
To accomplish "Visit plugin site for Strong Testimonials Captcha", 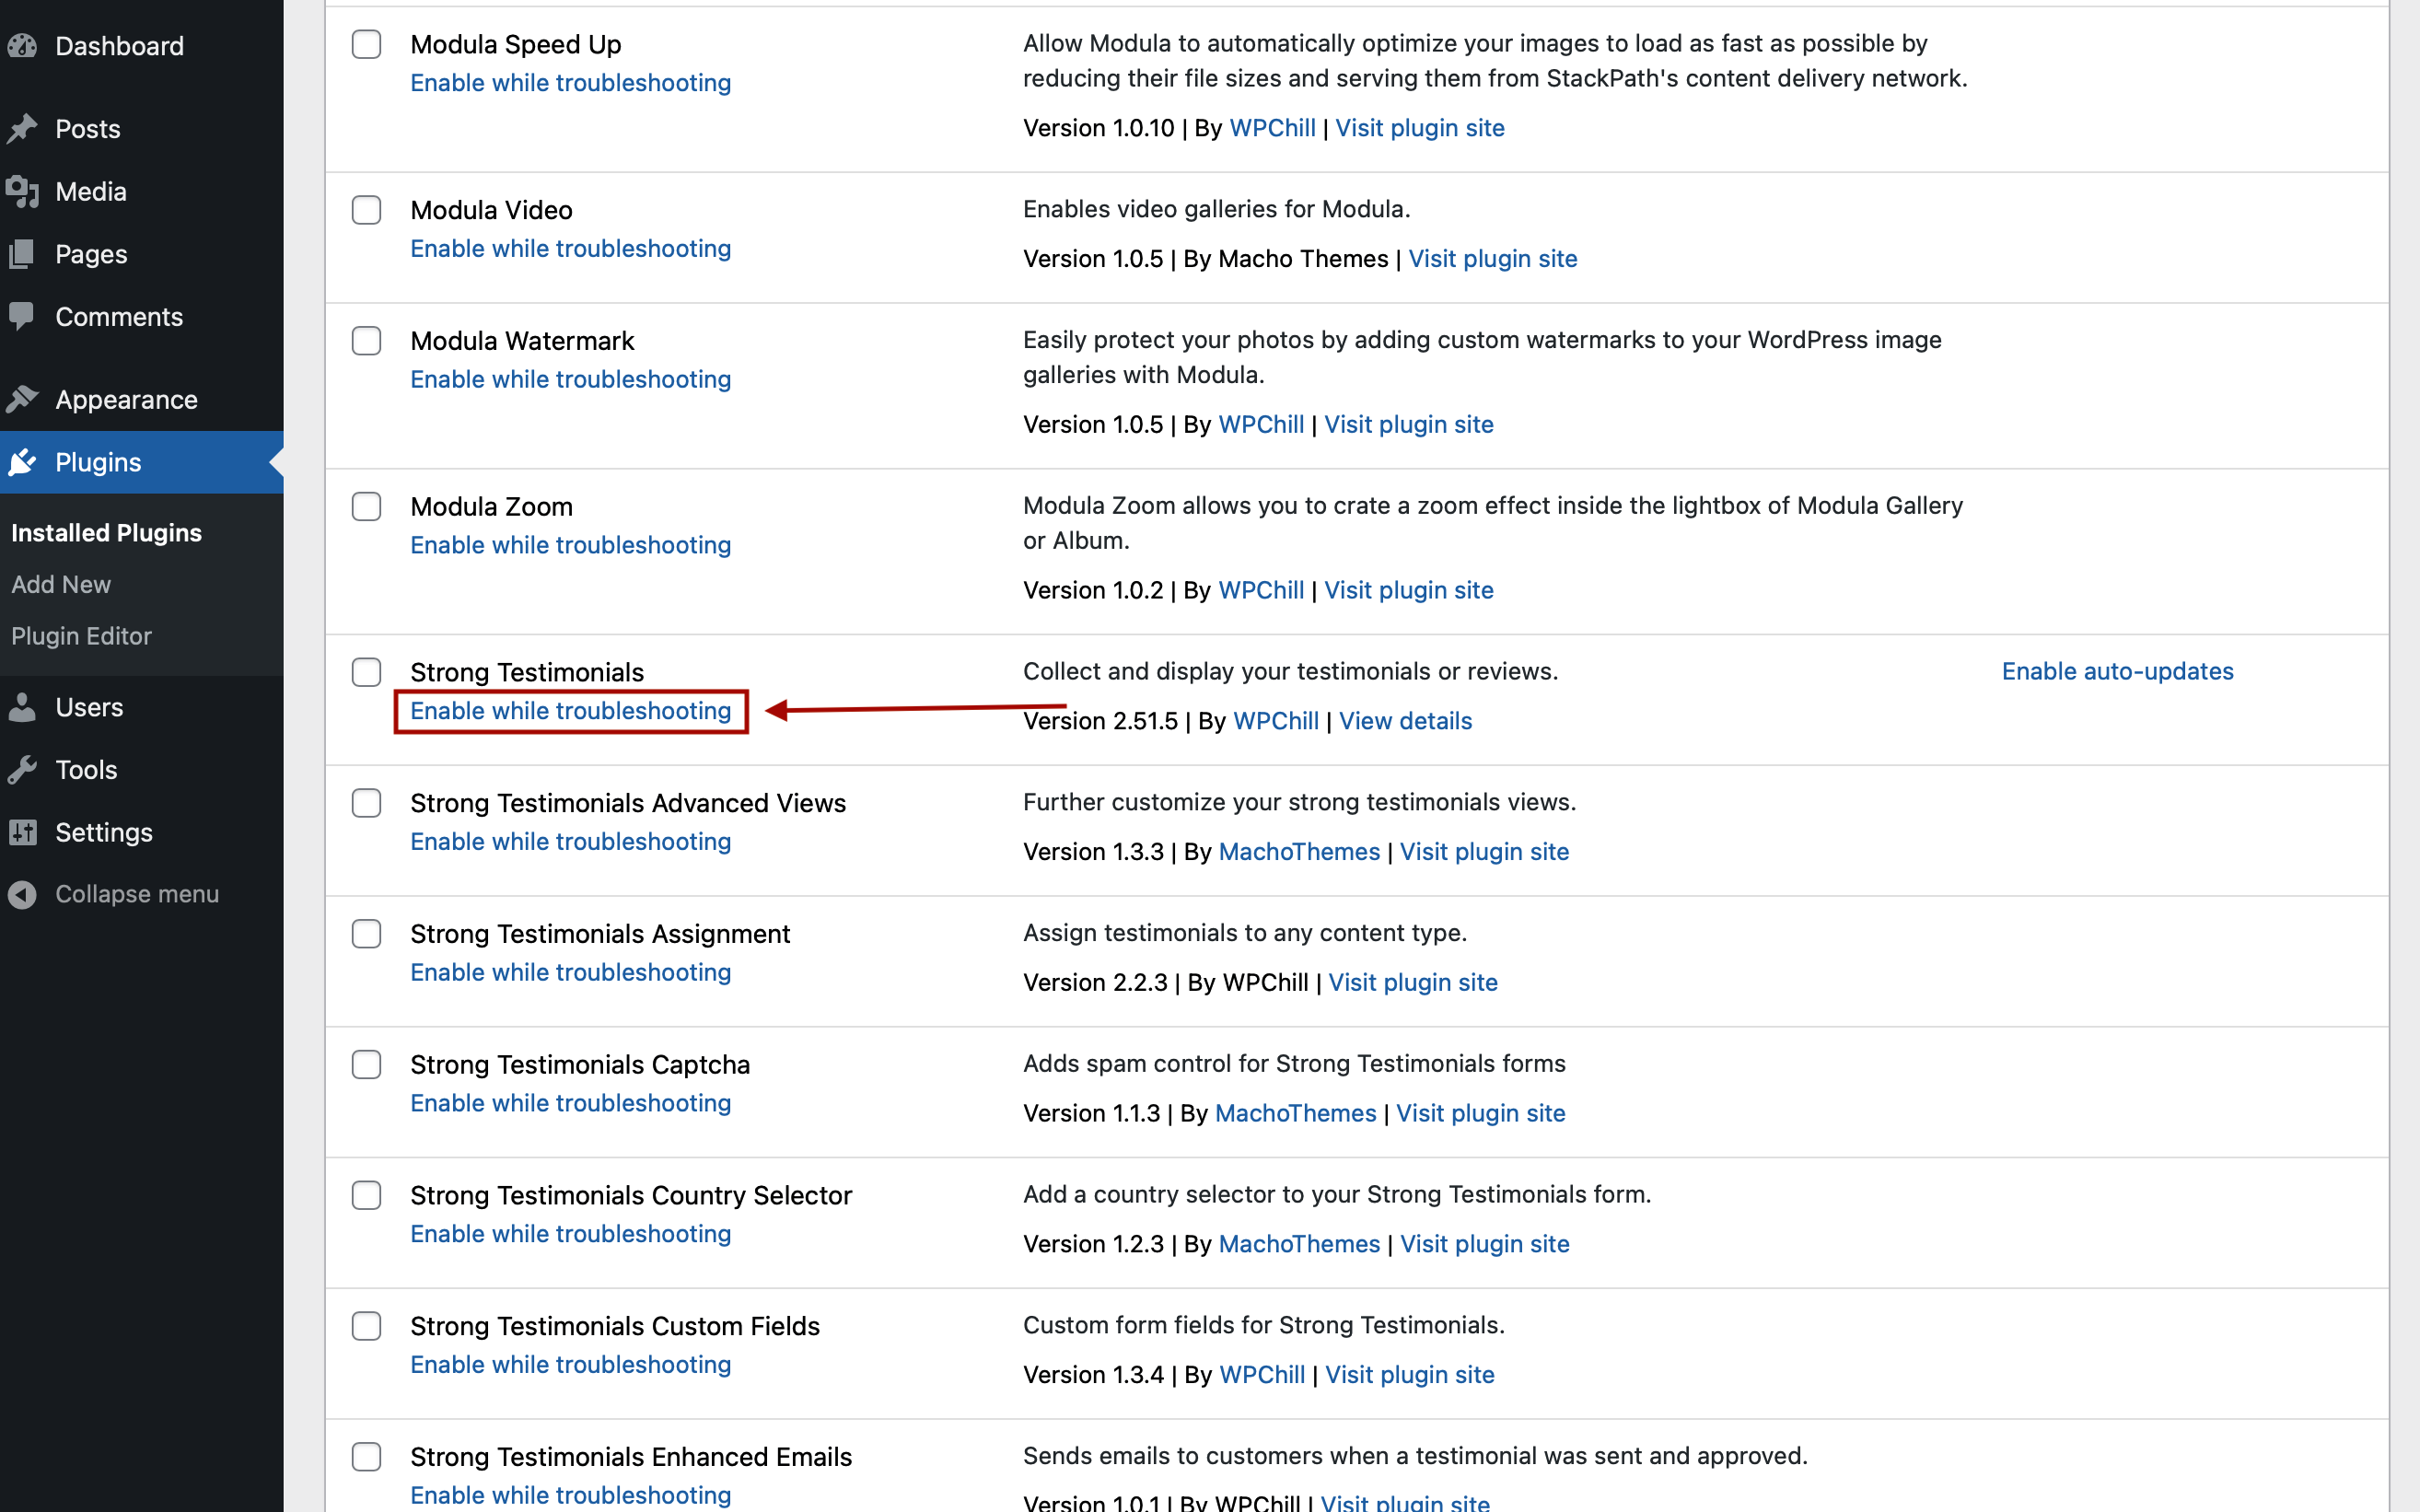I will click(1481, 1114).
